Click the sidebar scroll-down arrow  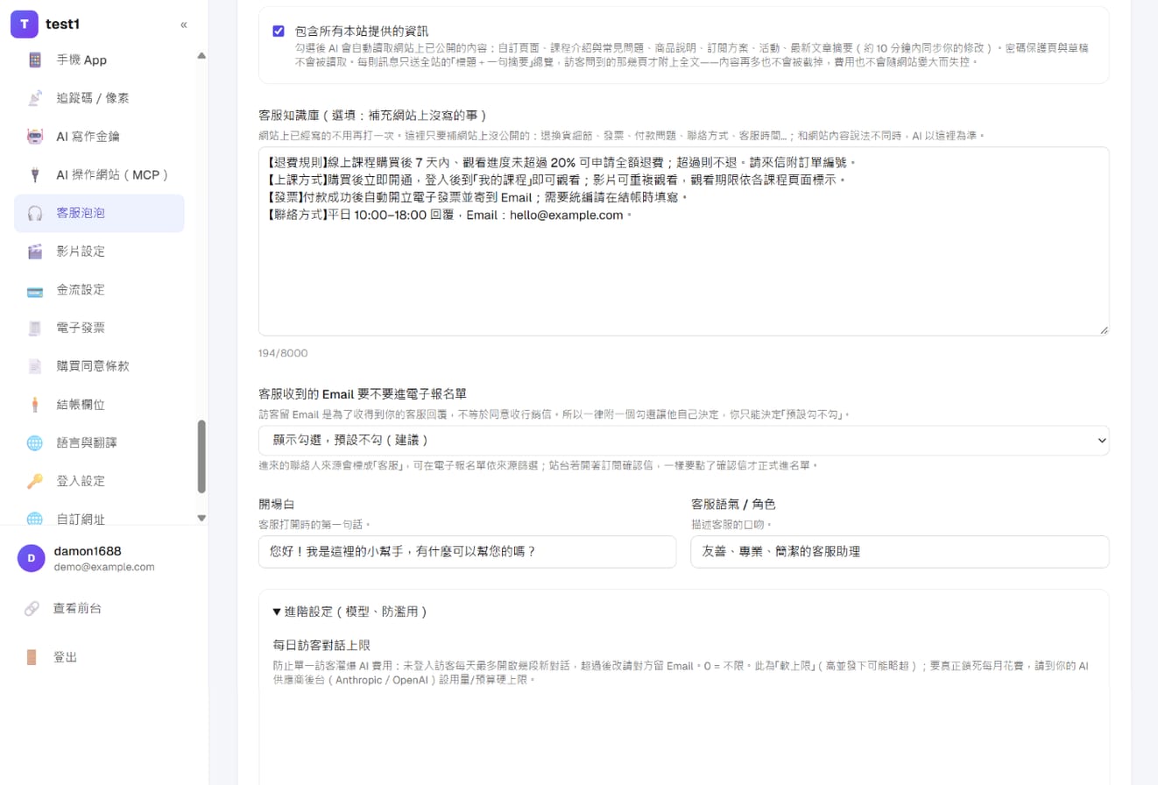pyautogui.click(x=201, y=518)
